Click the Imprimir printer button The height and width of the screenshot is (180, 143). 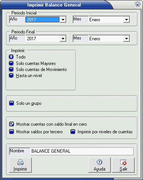click(20, 165)
